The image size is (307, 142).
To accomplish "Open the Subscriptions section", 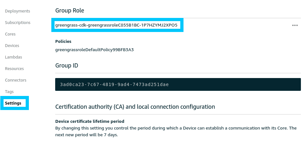I will coord(18,23).
